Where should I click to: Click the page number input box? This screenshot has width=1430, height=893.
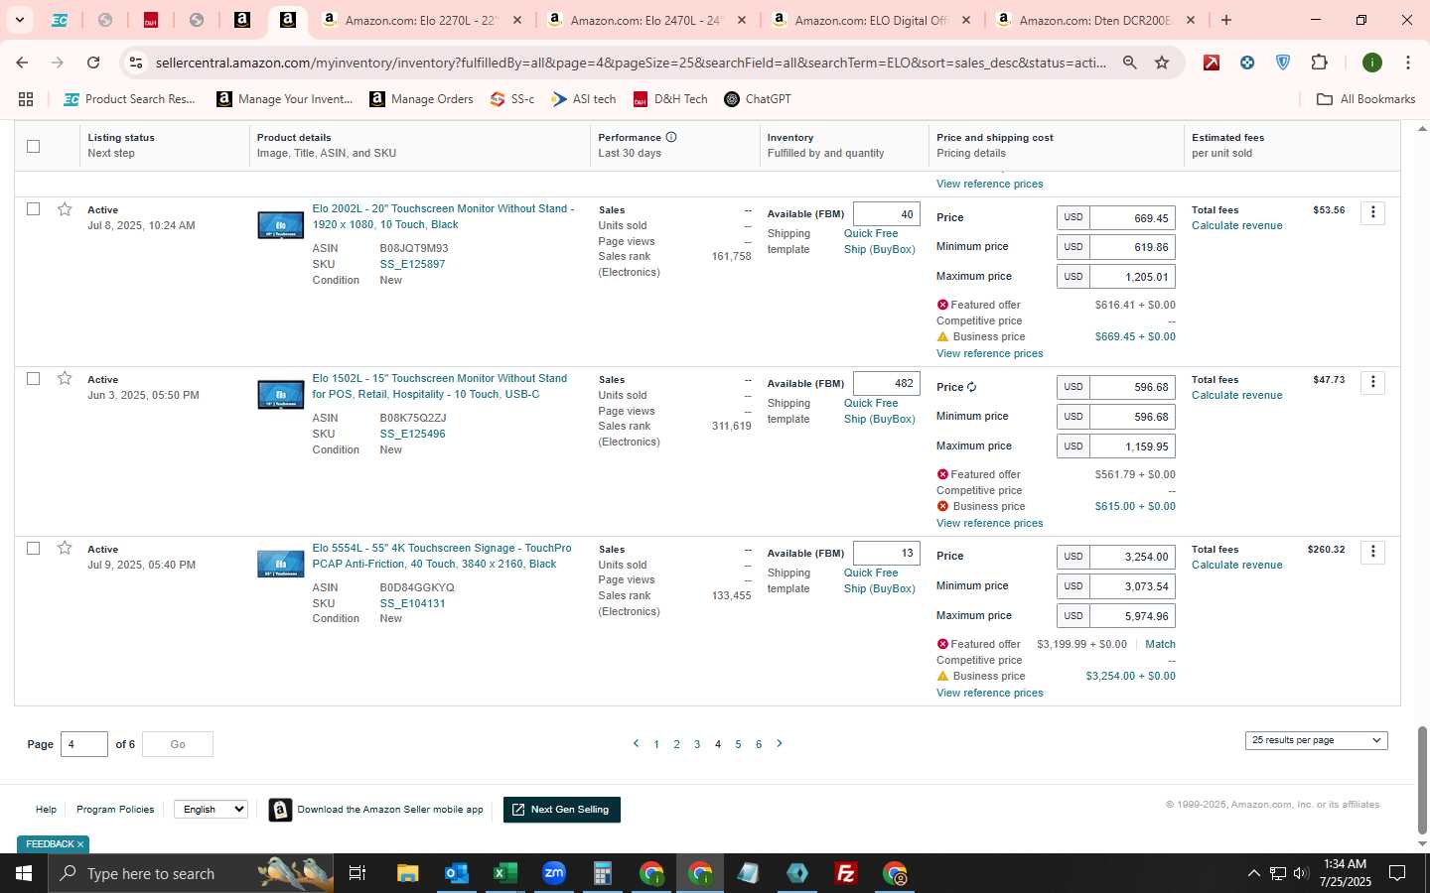click(x=84, y=744)
